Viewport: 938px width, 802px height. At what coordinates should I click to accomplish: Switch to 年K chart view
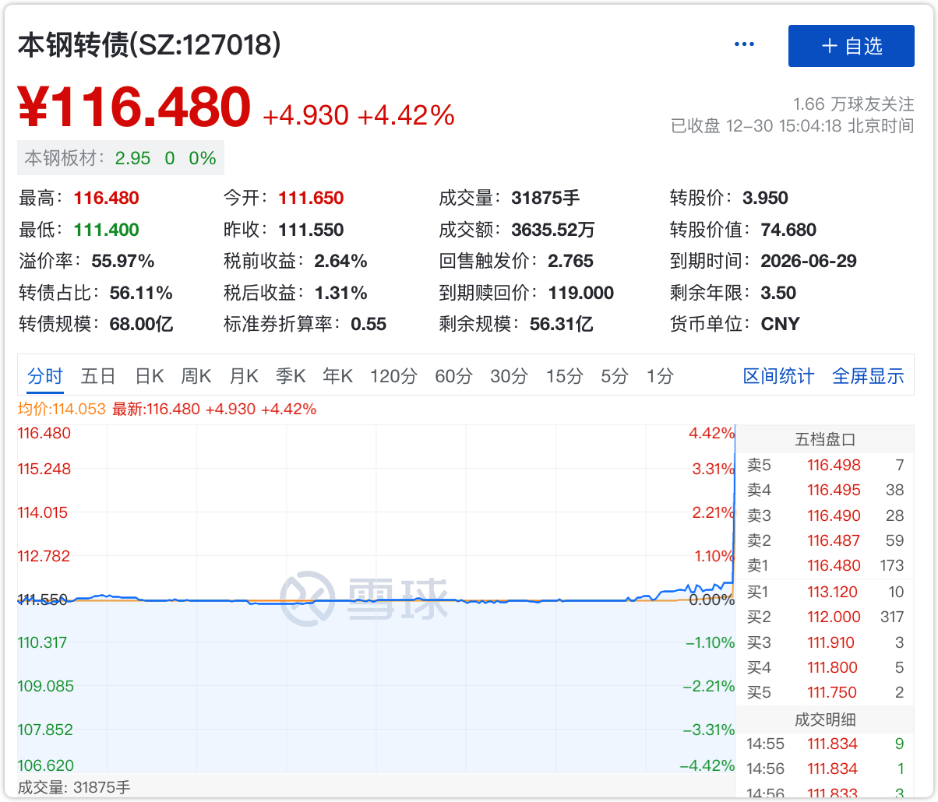[x=337, y=377]
